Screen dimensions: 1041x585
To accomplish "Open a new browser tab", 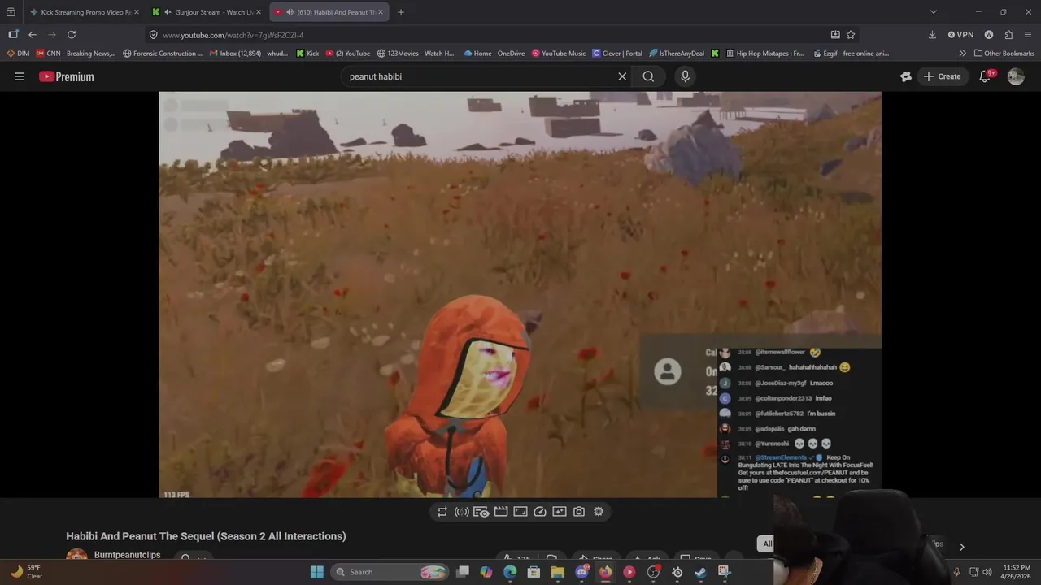I will [x=401, y=12].
